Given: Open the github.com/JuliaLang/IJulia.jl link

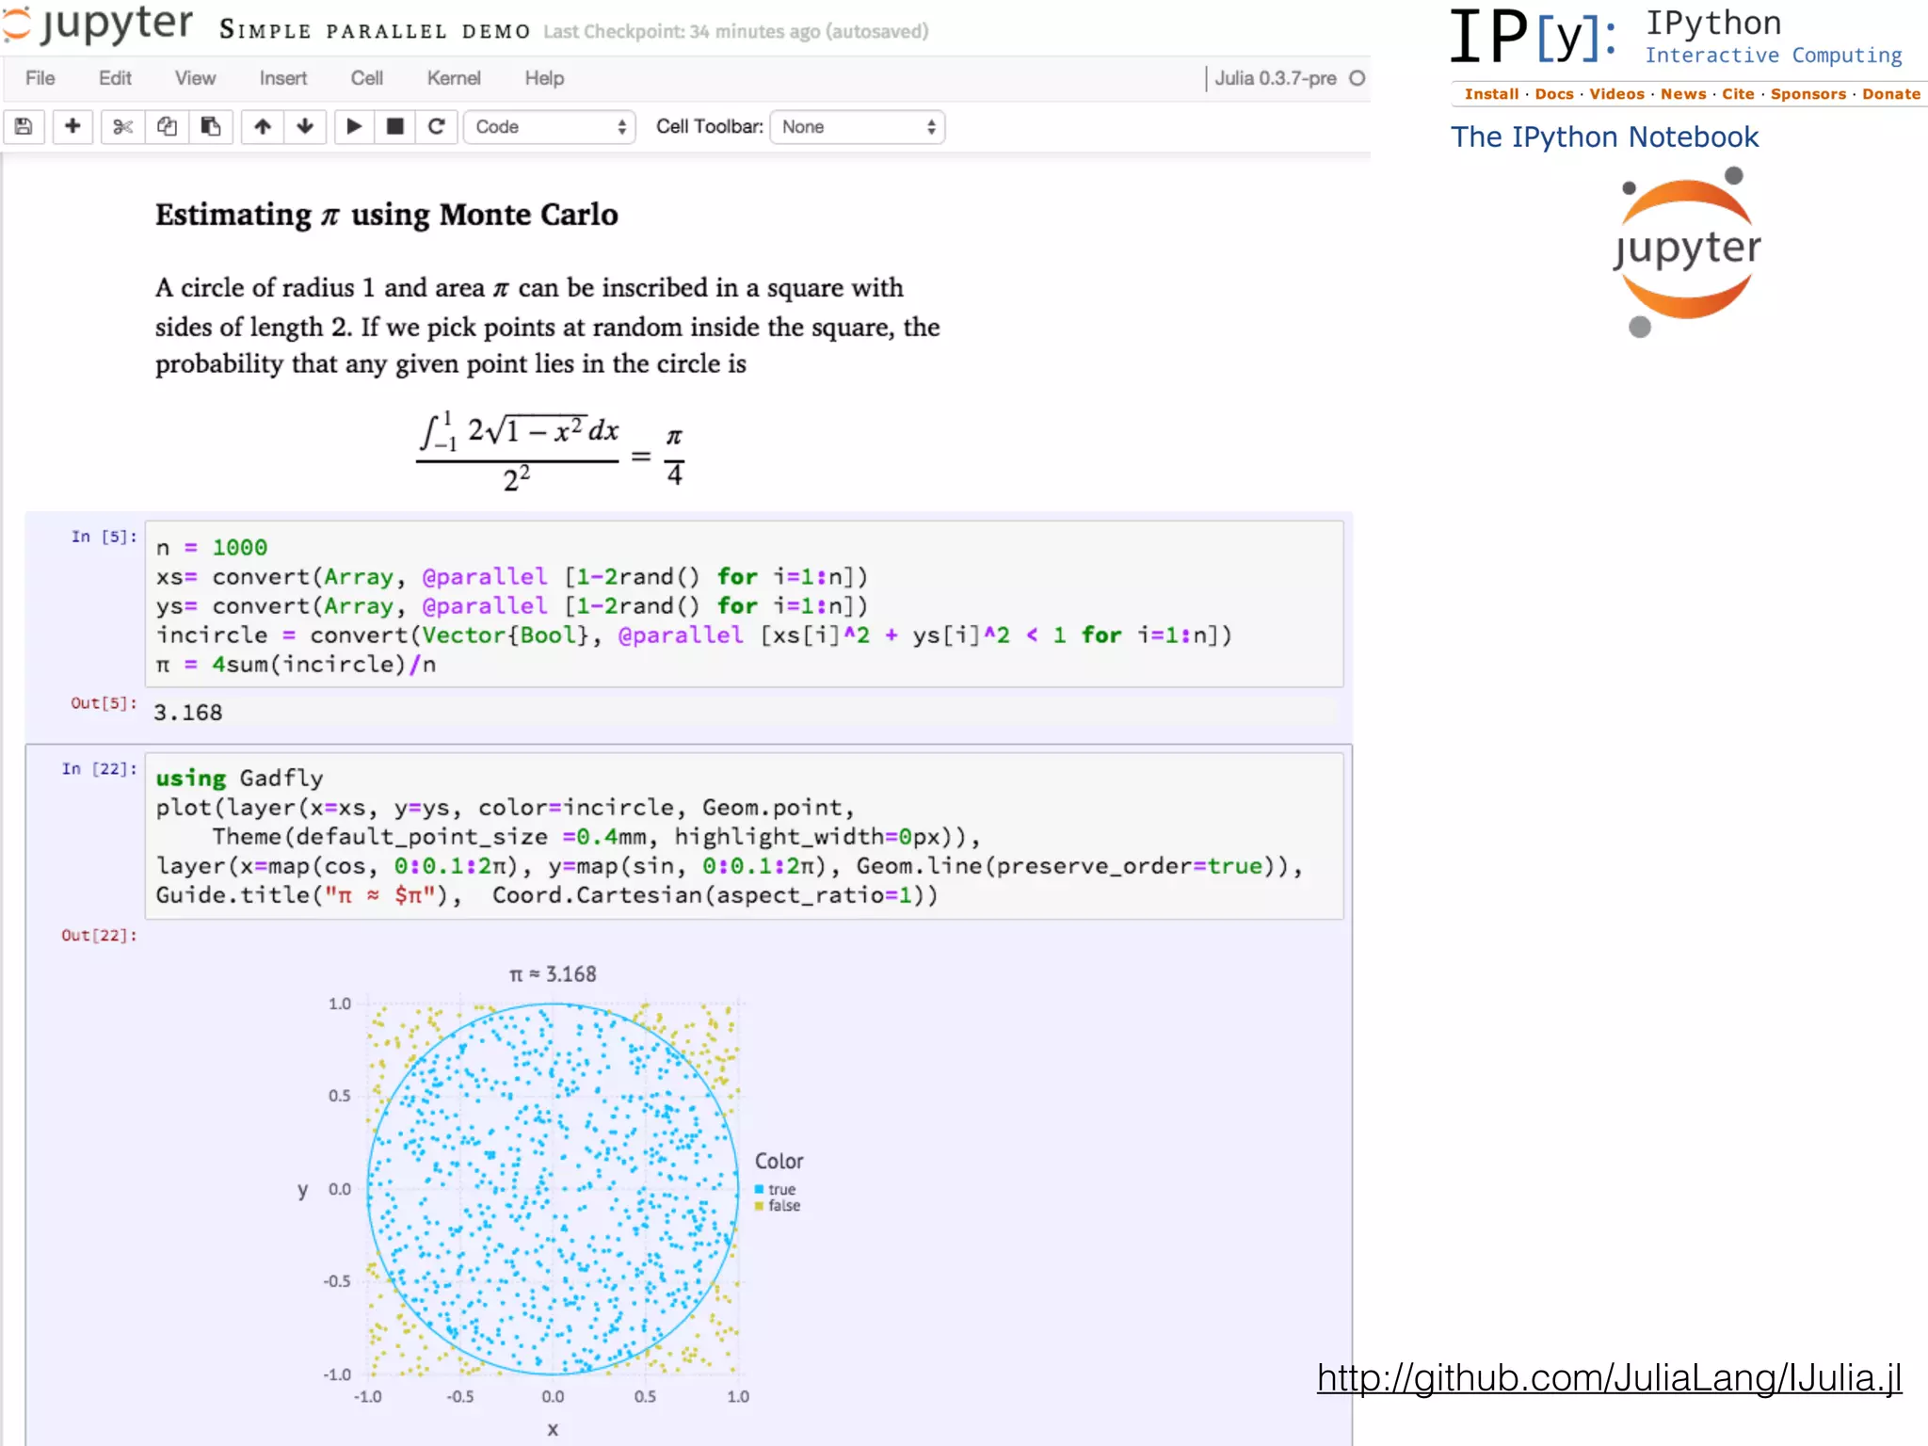Looking at the screenshot, I should [x=1609, y=1378].
